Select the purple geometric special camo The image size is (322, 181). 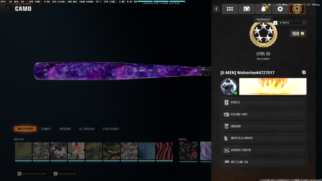click(x=206, y=151)
